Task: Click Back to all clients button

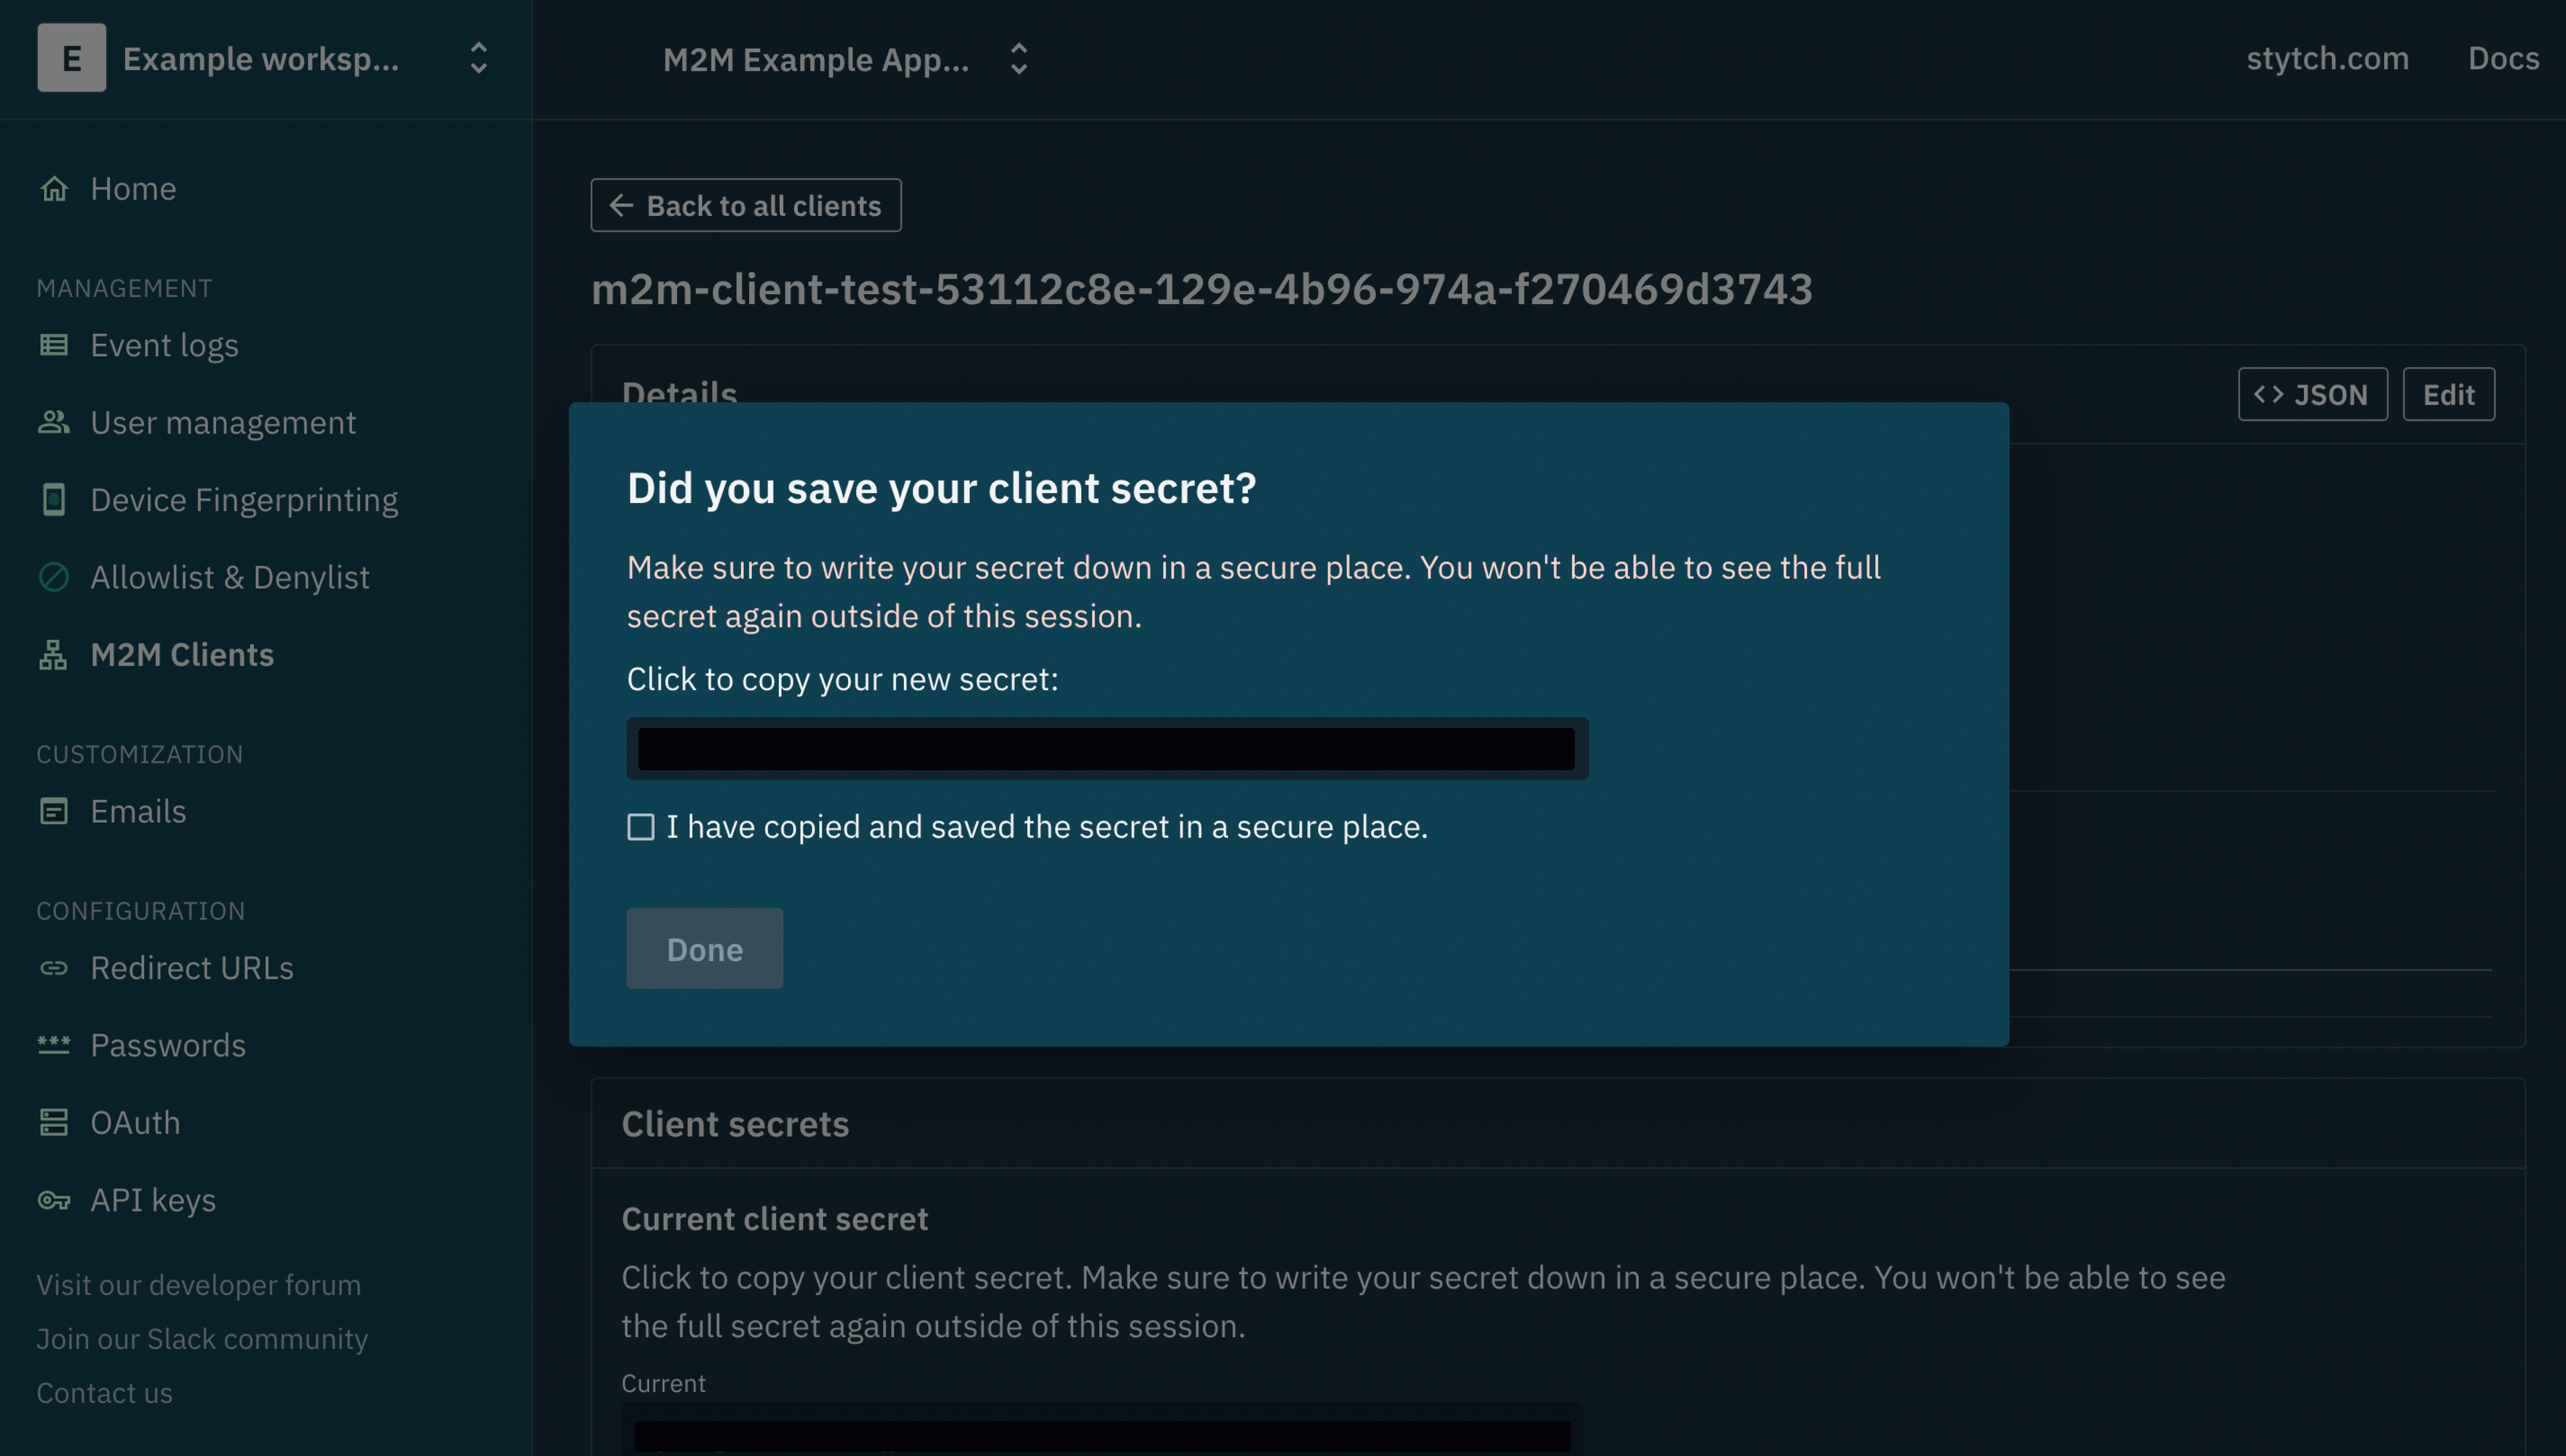Action: (x=745, y=205)
